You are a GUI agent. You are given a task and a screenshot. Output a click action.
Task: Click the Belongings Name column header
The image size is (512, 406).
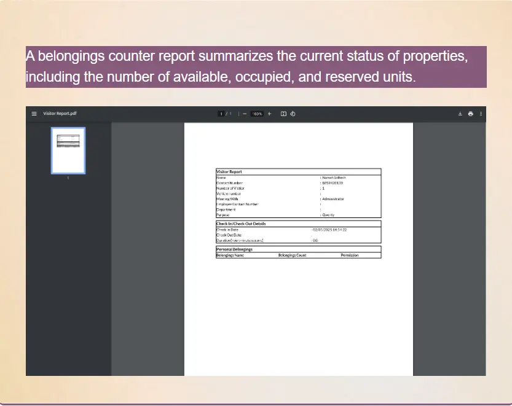[x=230, y=255]
